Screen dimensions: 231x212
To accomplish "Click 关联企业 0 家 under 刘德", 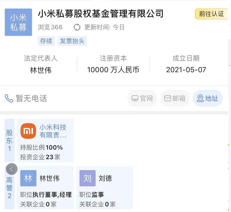I will 97,204.
